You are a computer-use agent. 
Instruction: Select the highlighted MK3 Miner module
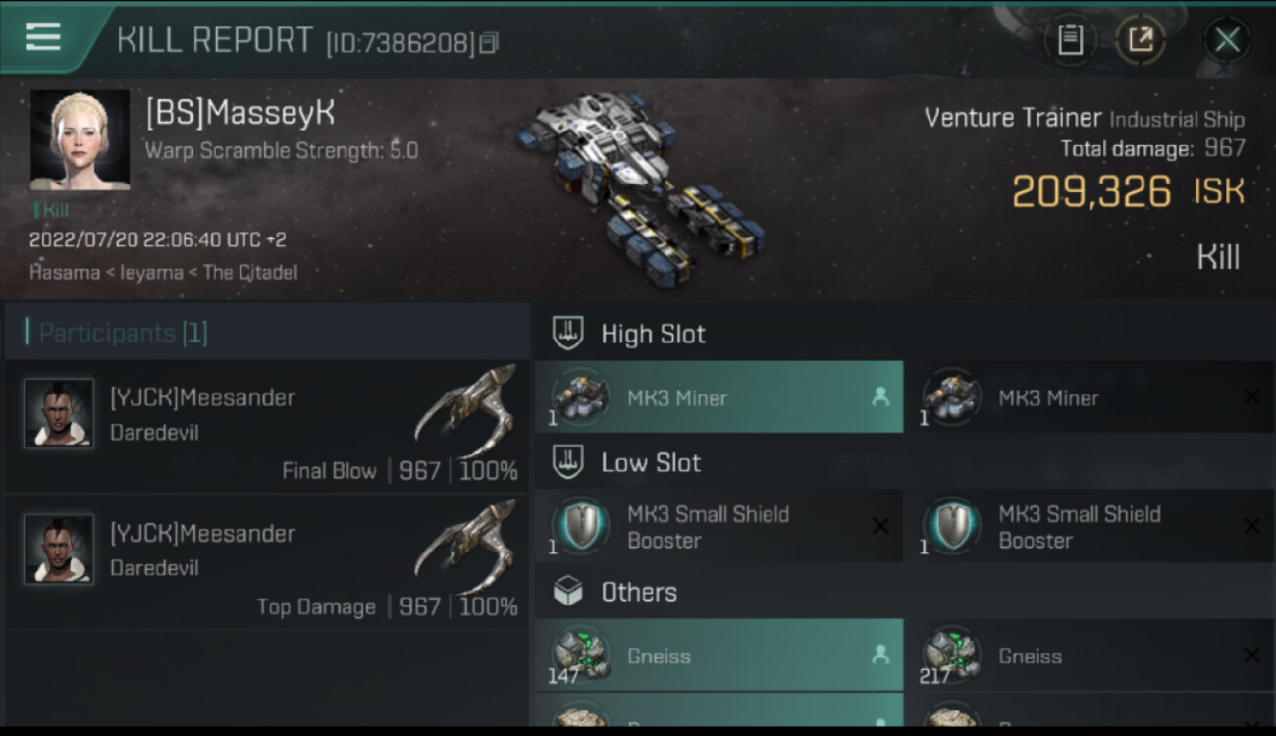click(719, 397)
